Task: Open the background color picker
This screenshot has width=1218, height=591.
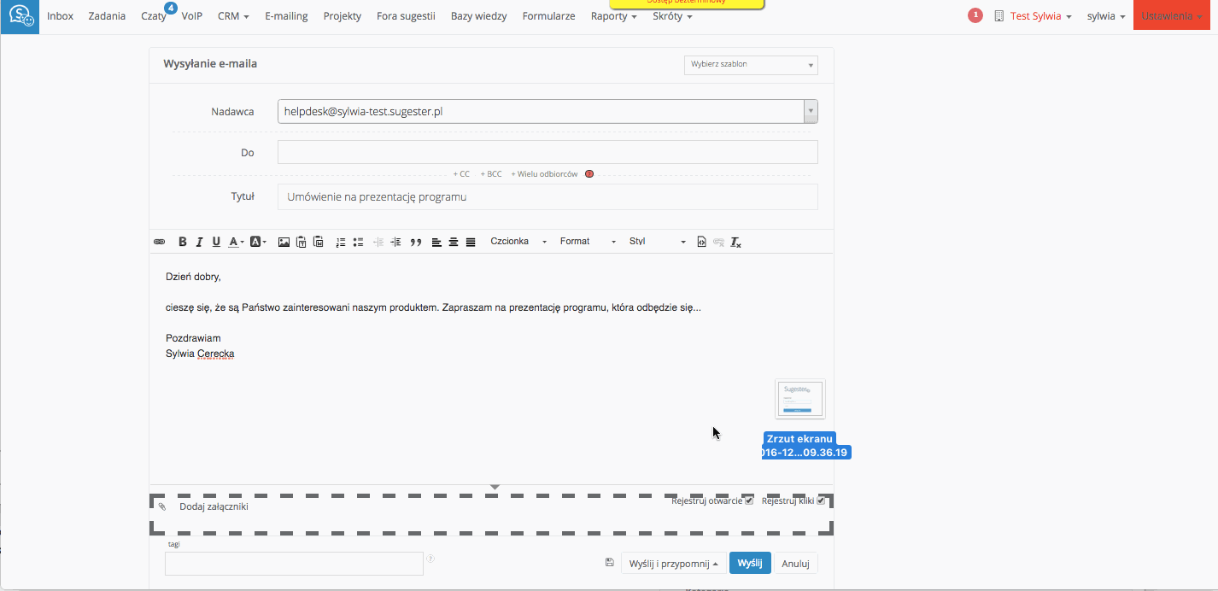Action: click(x=258, y=242)
